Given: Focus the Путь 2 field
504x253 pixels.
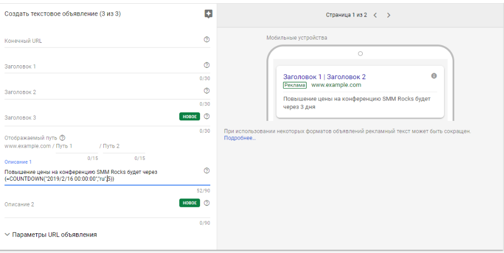Looking at the screenshot, I should click(124, 146).
